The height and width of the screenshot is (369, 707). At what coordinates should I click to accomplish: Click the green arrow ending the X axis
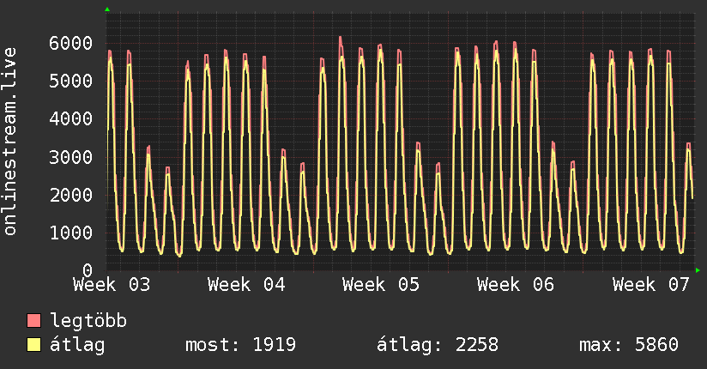[x=698, y=270]
